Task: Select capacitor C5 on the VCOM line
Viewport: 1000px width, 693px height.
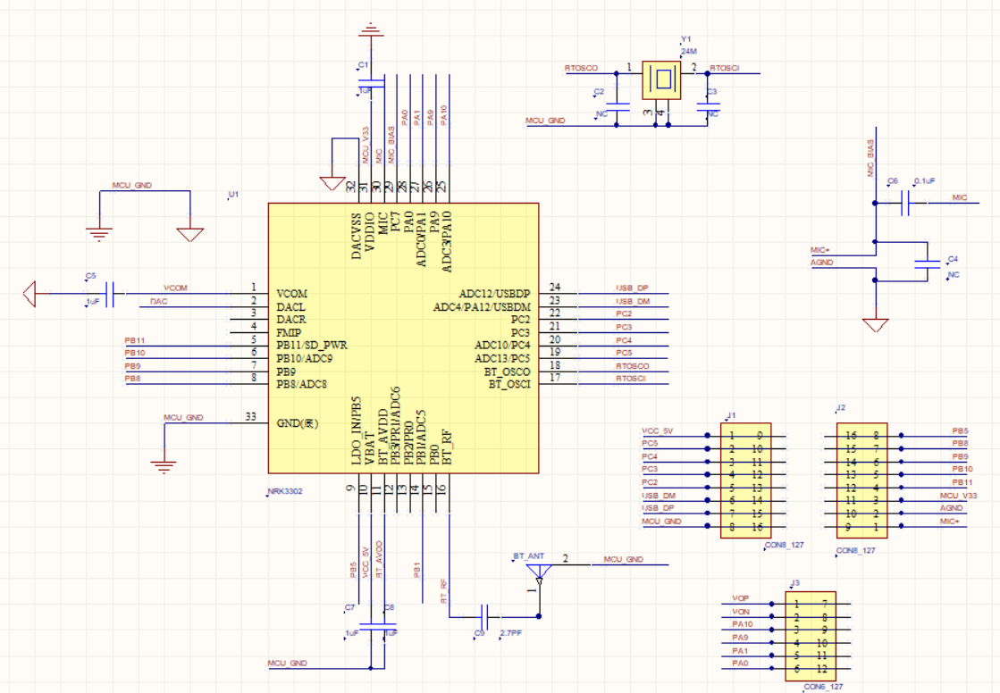Action: (111, 294)
